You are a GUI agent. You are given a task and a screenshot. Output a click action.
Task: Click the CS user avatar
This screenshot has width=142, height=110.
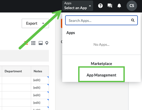(x=132, y=6)
